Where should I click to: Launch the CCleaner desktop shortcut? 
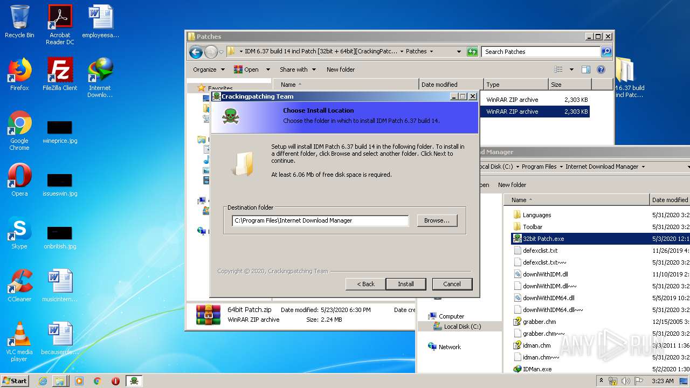pyautogui.click(x=19, y=286)
